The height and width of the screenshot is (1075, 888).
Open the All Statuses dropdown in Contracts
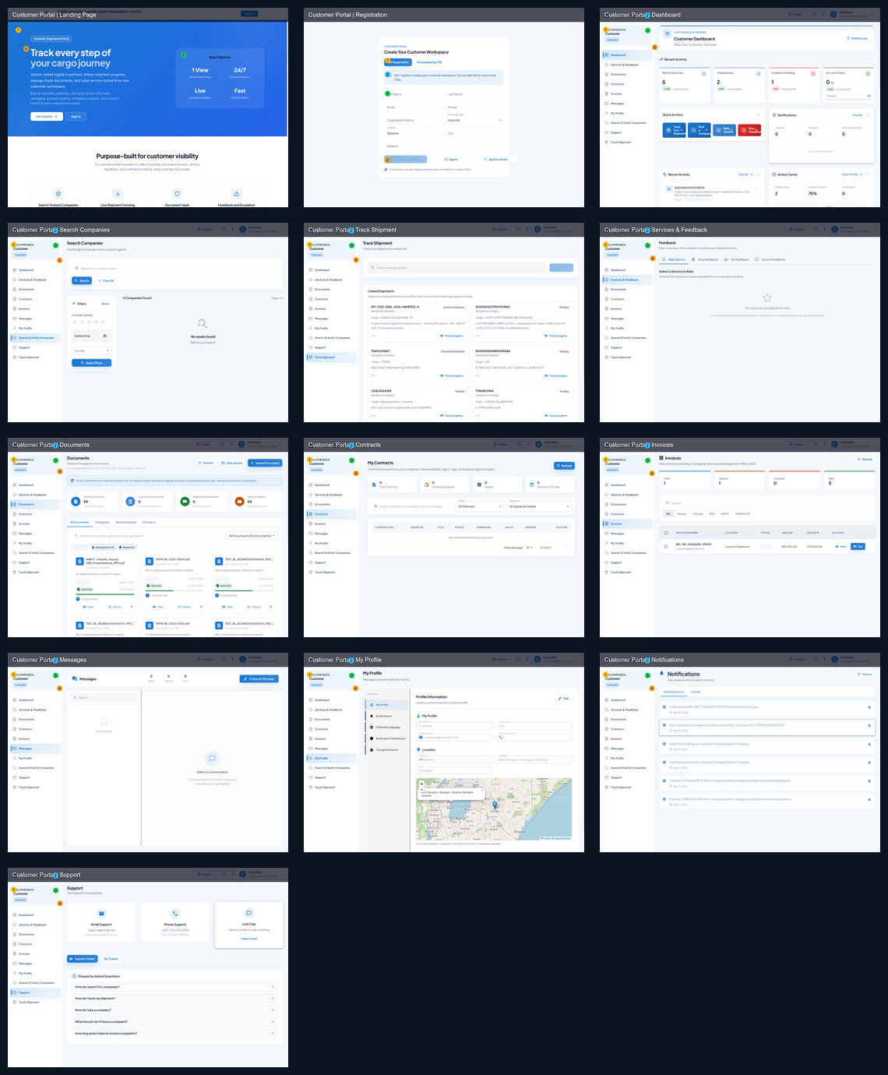click(x=479, y=506)
